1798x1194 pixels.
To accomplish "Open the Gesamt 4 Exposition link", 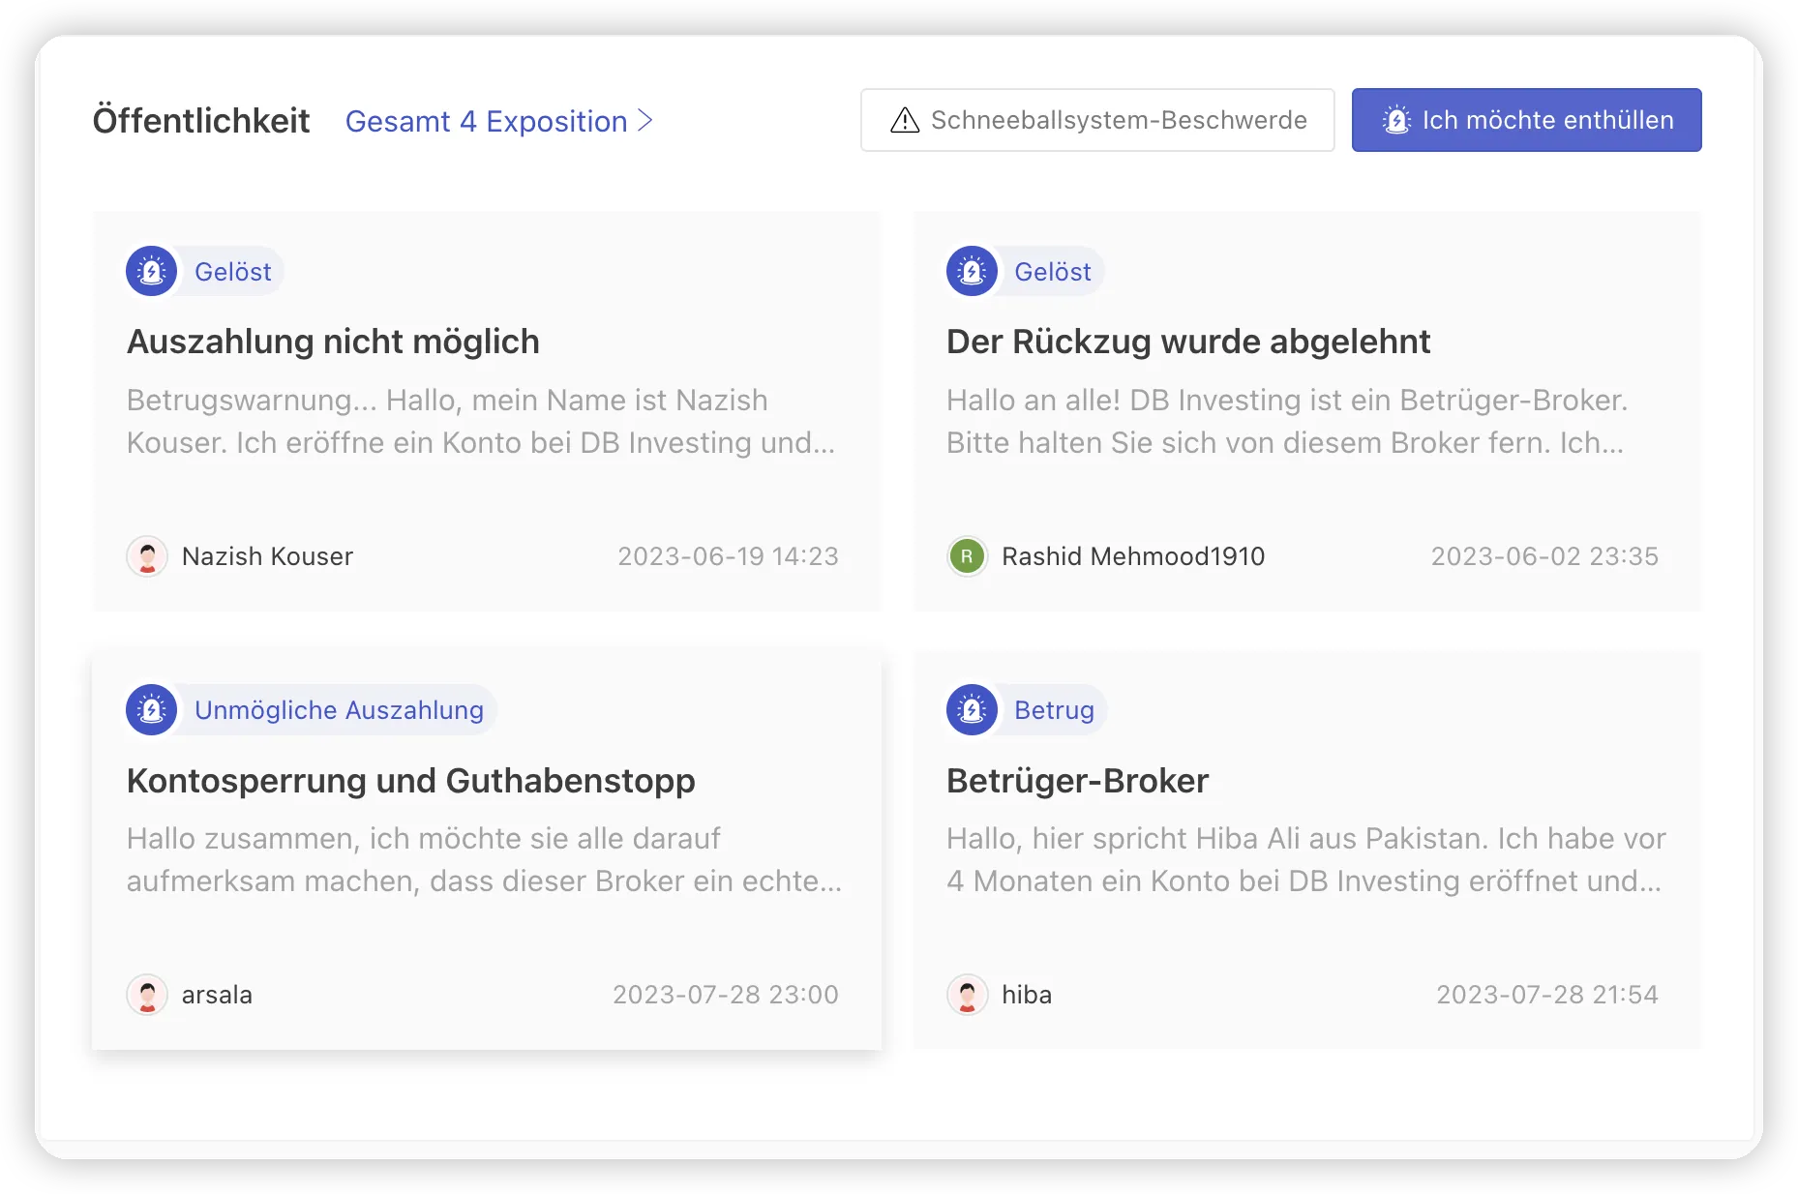I will (499, 121).
